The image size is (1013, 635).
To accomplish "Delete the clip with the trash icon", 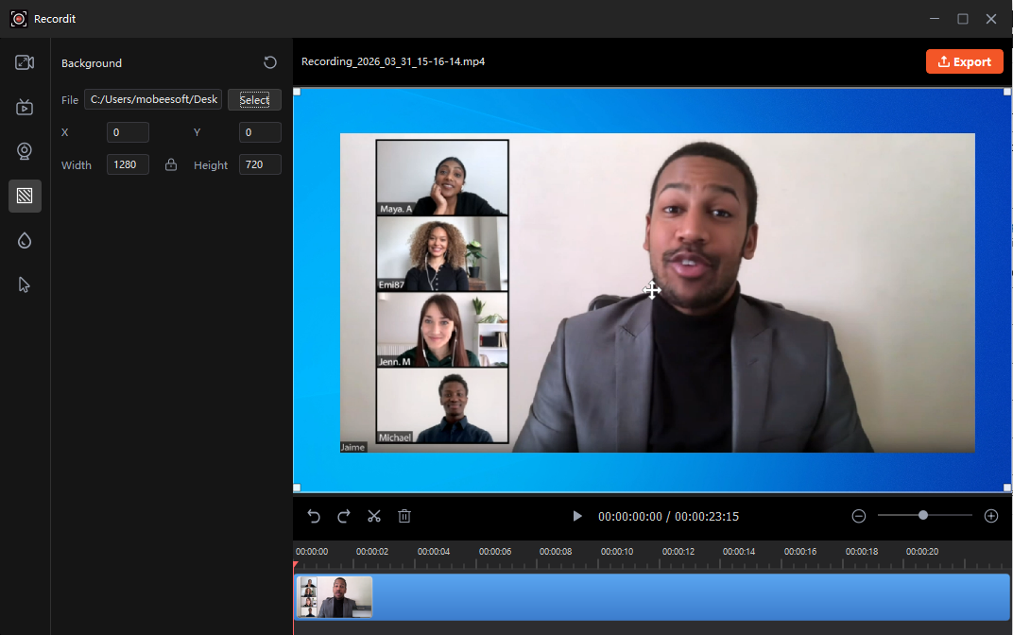I will tap(404, 516).
